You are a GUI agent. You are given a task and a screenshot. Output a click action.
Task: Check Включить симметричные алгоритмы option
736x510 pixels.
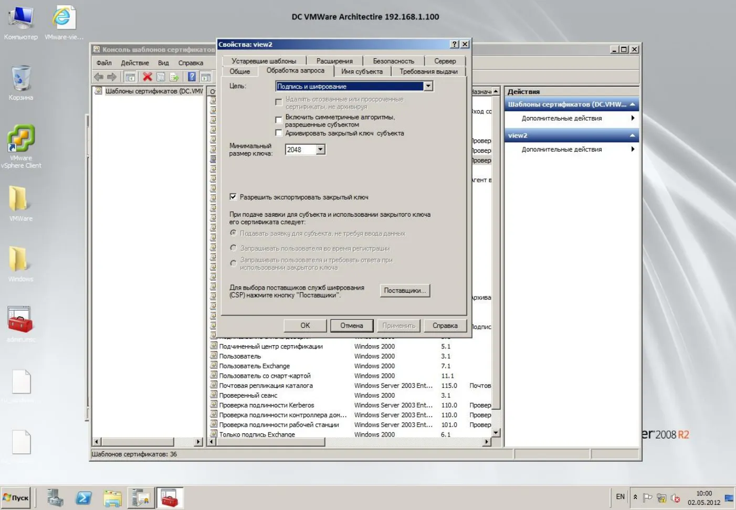coord(279,120)
